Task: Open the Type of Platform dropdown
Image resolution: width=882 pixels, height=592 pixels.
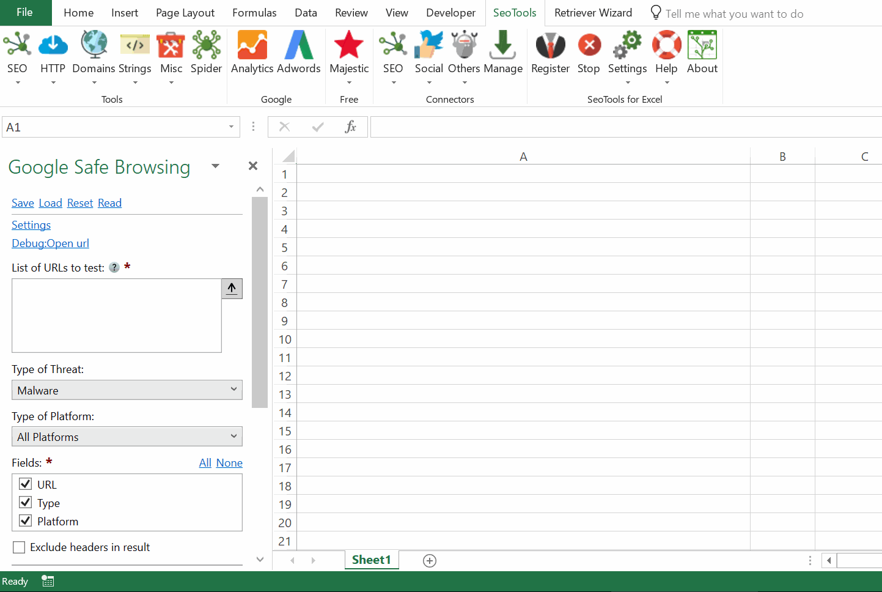Action: click(127, 437)
